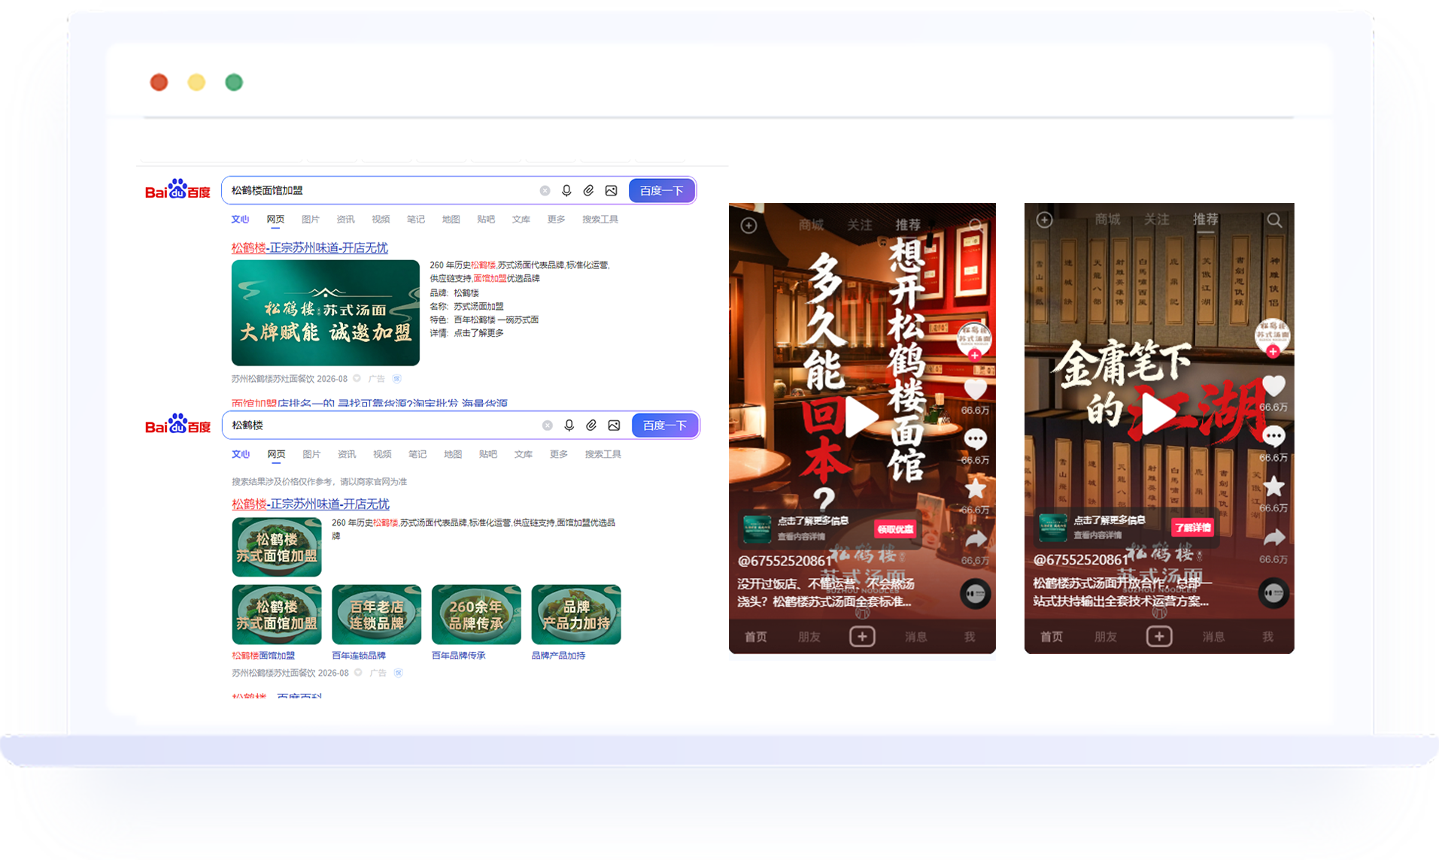
Task: Open the music disc icon on left video
Action: click(975, 594)
